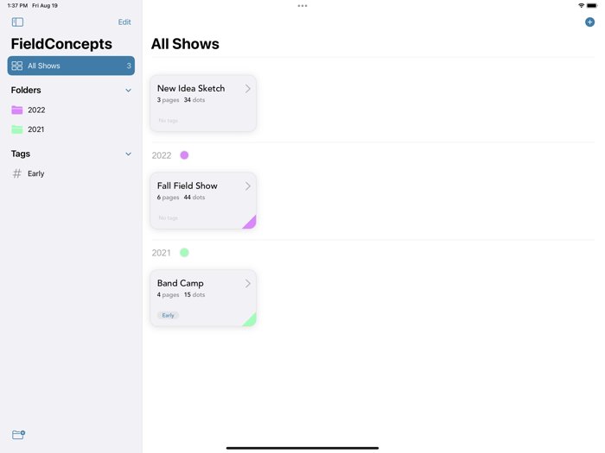
Task: Select the All Shows sidebar item
Action: pos(71,66)
